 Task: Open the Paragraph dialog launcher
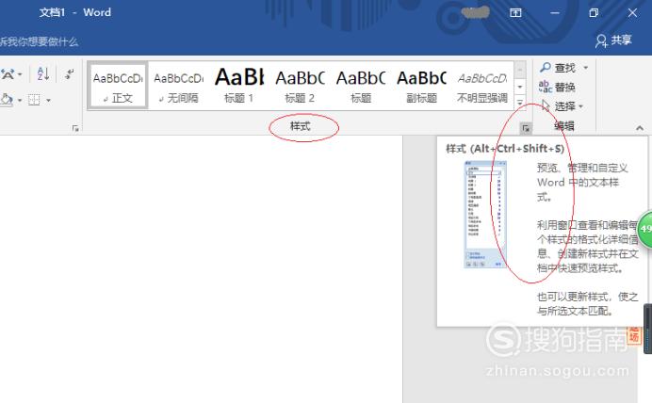pyautogui.click(x=75, y=128)
